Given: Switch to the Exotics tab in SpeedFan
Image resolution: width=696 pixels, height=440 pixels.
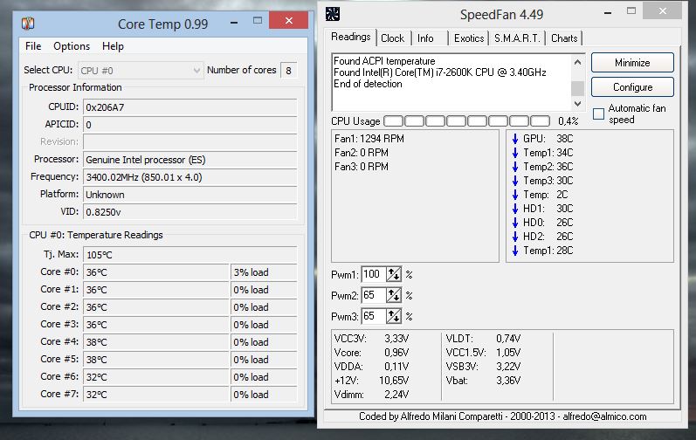Looking at the screenshot, I should click(469, 38).
